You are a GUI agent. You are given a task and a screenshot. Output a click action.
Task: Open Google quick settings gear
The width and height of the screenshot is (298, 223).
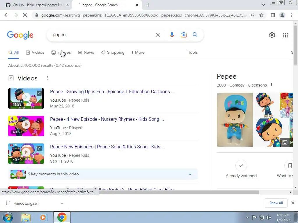(x=272, y=35)
